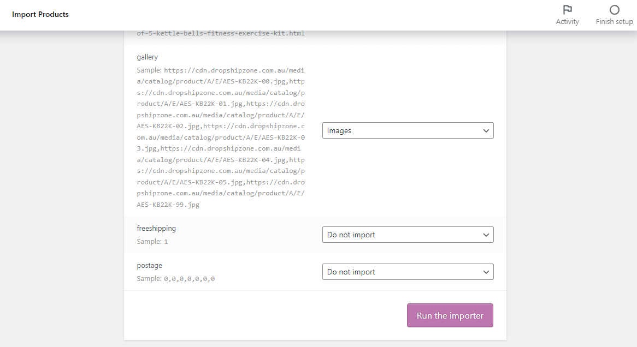Select the postage sample value 0,0,0,0,0,0,0

(190, 279)
